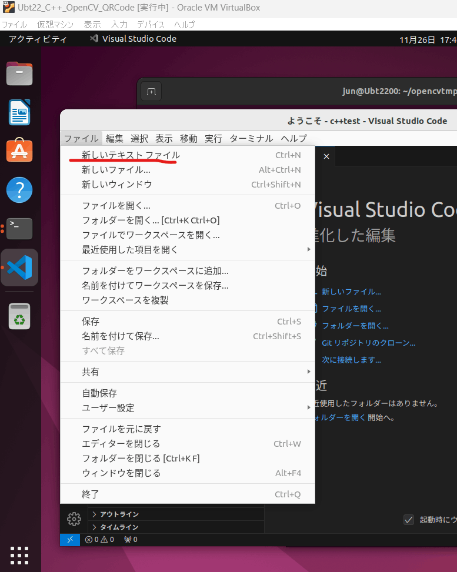The height and width of the screenshot is (572, 457).
Task: Launch LibreOffice Writer from dock
Action: [x=19, y=112]
